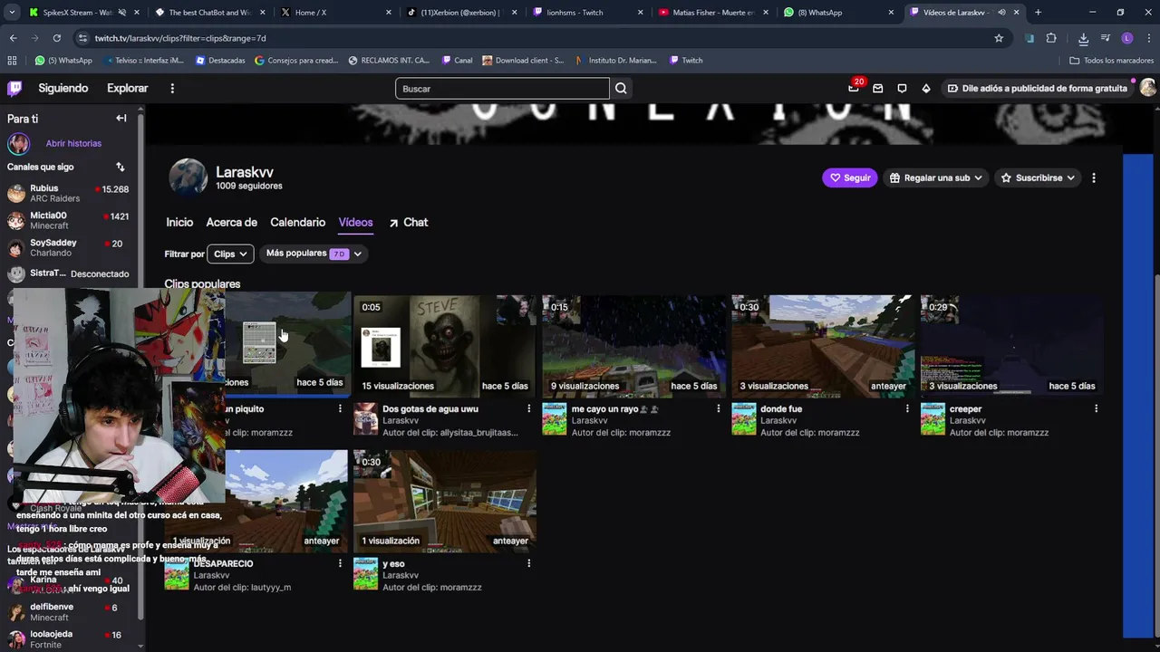Viewport: 1160px width, 652px height.
Task: Open the envelope inbox icon
Action: point(877,88)
